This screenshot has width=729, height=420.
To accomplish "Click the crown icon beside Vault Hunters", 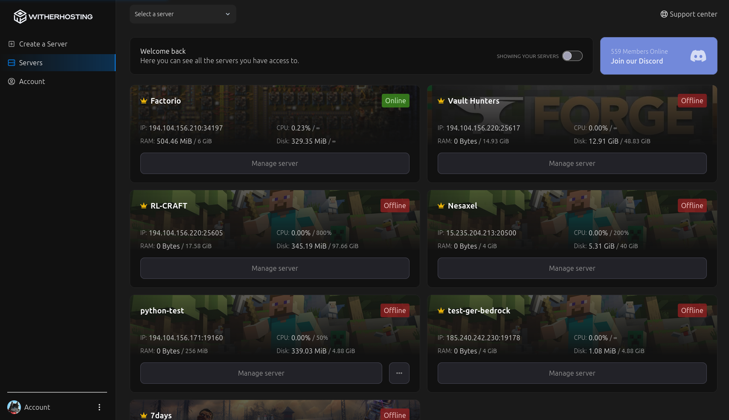I will click(x=441, y=101).
